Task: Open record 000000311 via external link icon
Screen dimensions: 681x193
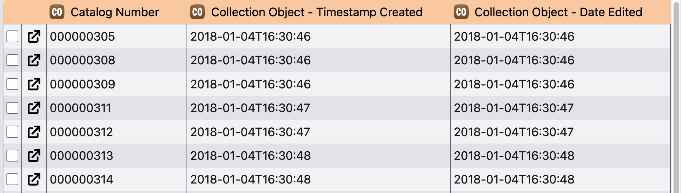Action: point(34,108)
